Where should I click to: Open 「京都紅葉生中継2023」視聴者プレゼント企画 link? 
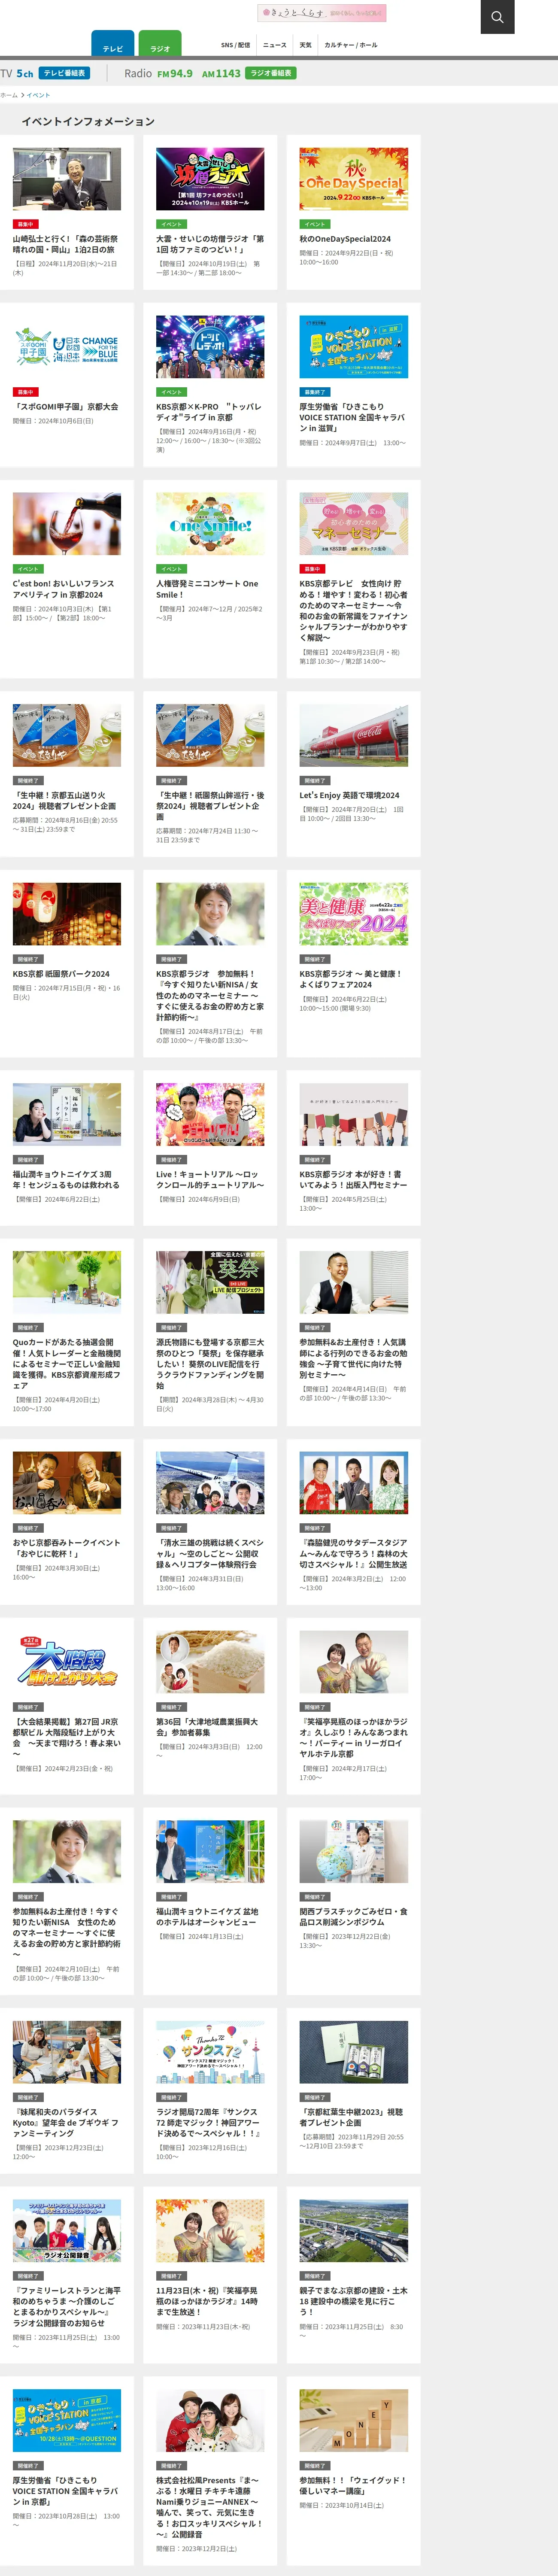(x=351, y=2117)
